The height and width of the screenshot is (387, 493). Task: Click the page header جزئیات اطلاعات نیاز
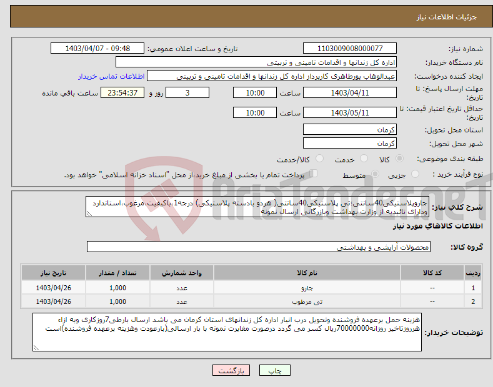click(447, 17)
